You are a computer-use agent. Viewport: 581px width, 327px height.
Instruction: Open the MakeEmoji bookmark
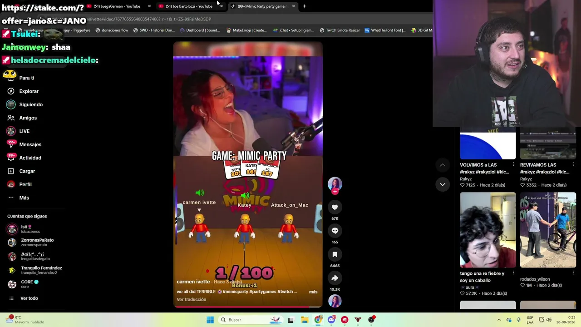246,30
